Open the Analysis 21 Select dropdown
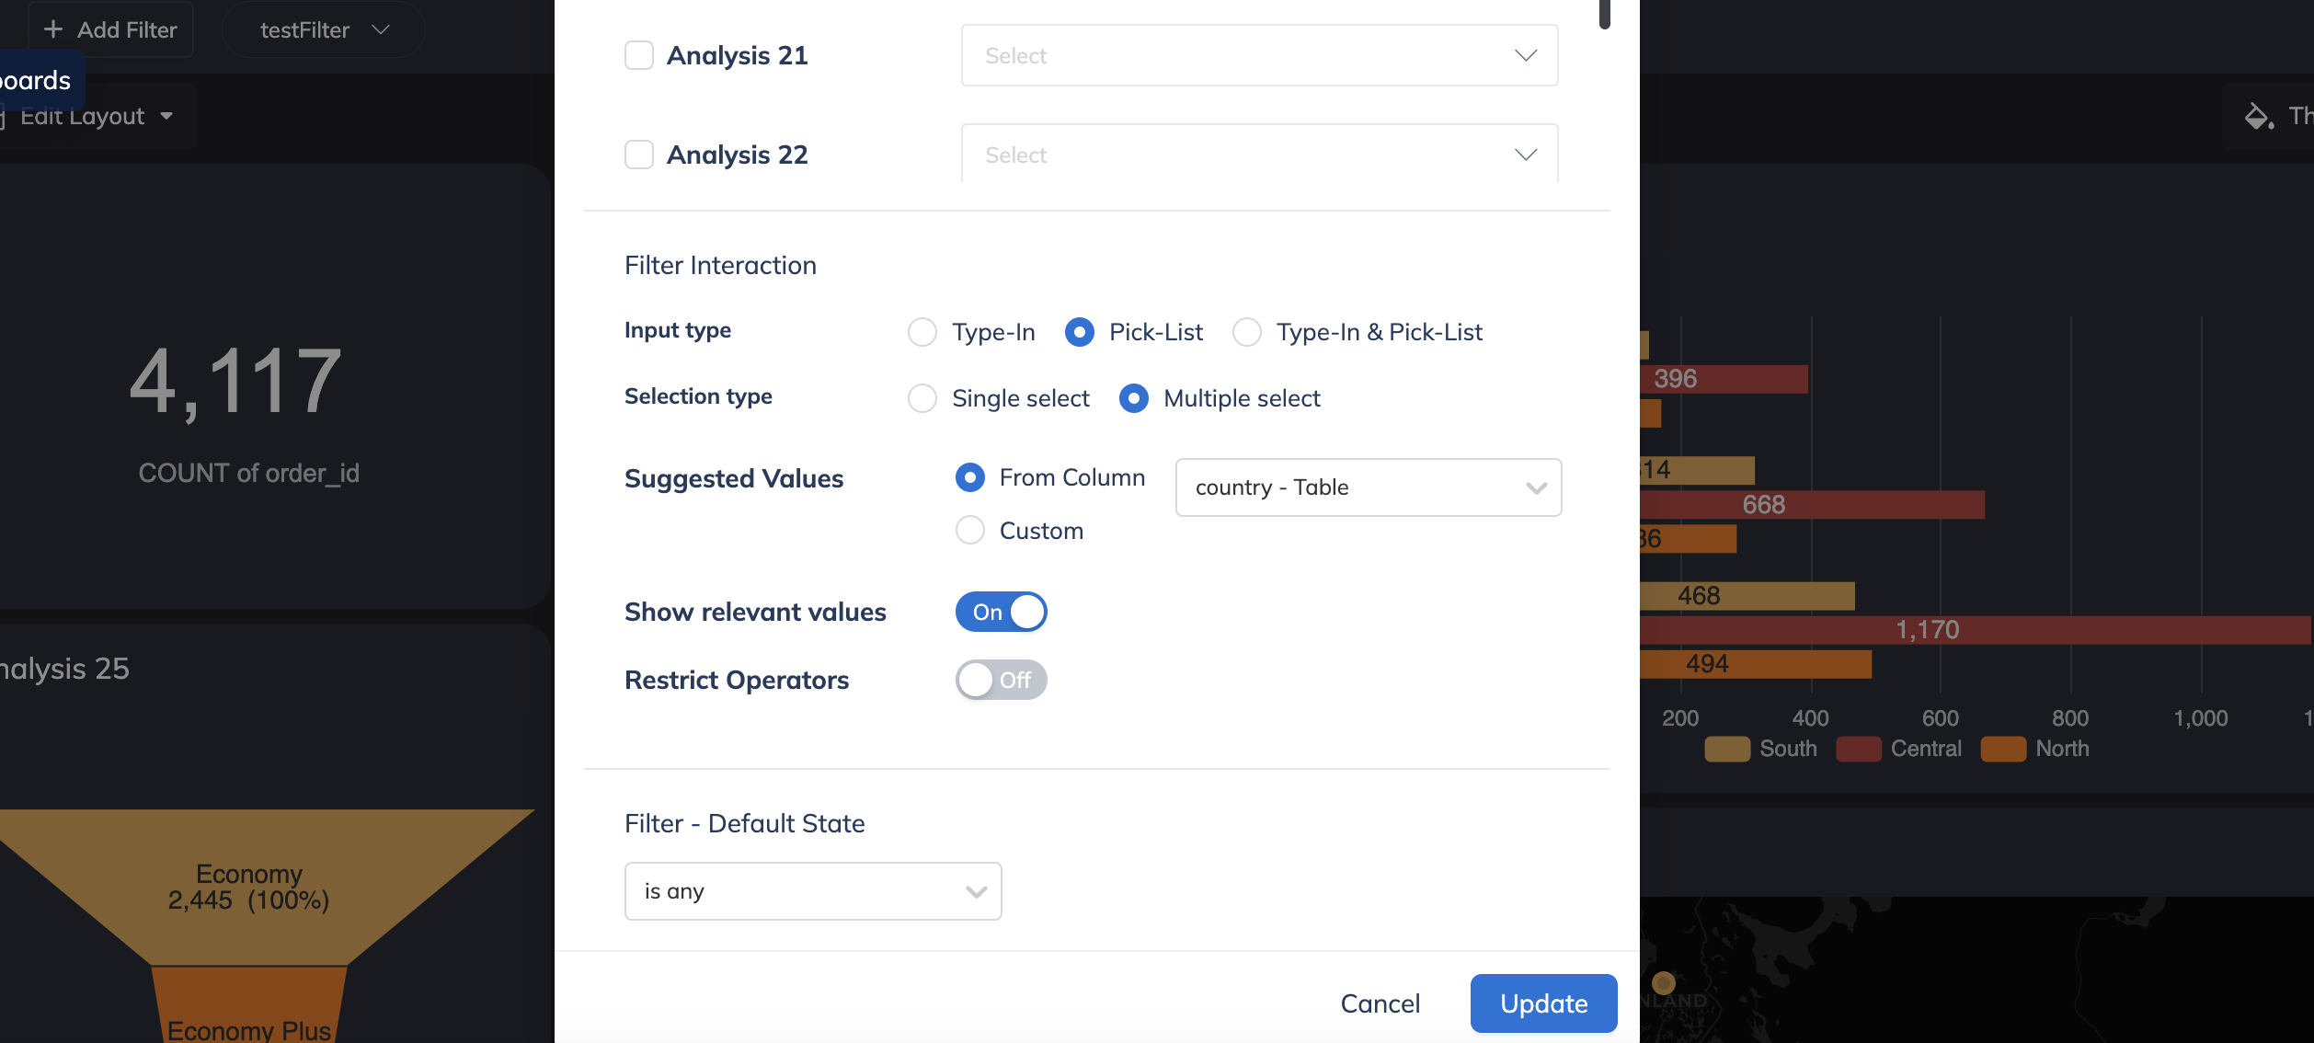Image resolution: width=2314 pixels, height=1043 pixels. tap(1259, 55)
